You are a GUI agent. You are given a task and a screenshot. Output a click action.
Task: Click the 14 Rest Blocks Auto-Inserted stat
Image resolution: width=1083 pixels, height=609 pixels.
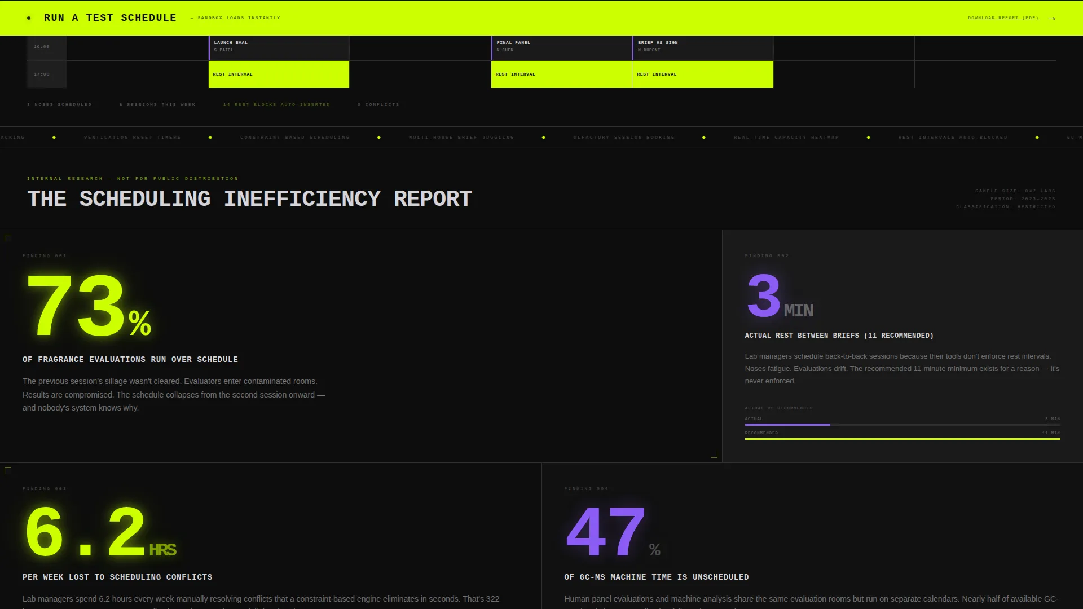[x=276, y=105]
